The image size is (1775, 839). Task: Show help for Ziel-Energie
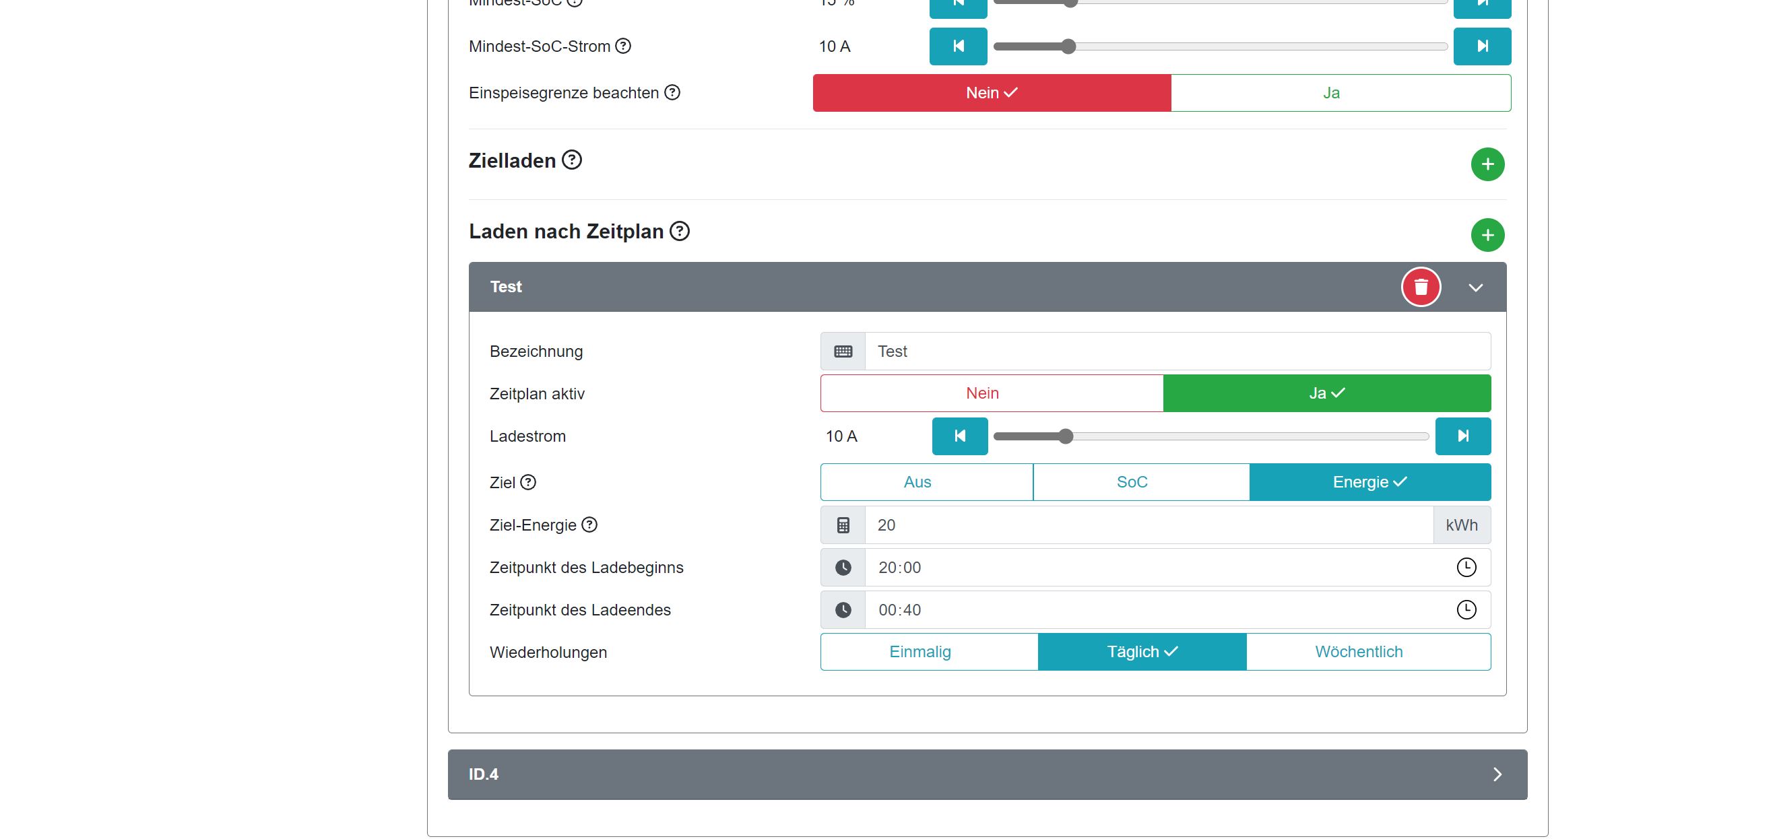click(x=589, y=525)
